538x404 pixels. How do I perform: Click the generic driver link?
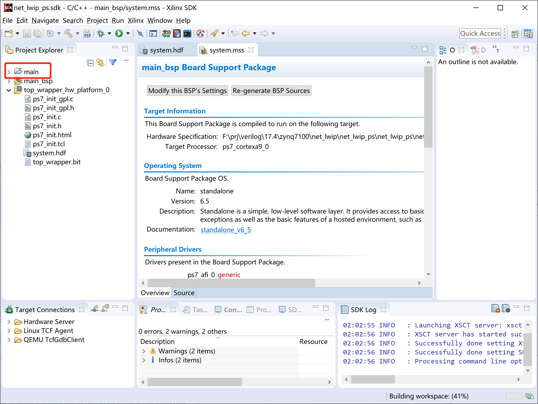(229, 275)
